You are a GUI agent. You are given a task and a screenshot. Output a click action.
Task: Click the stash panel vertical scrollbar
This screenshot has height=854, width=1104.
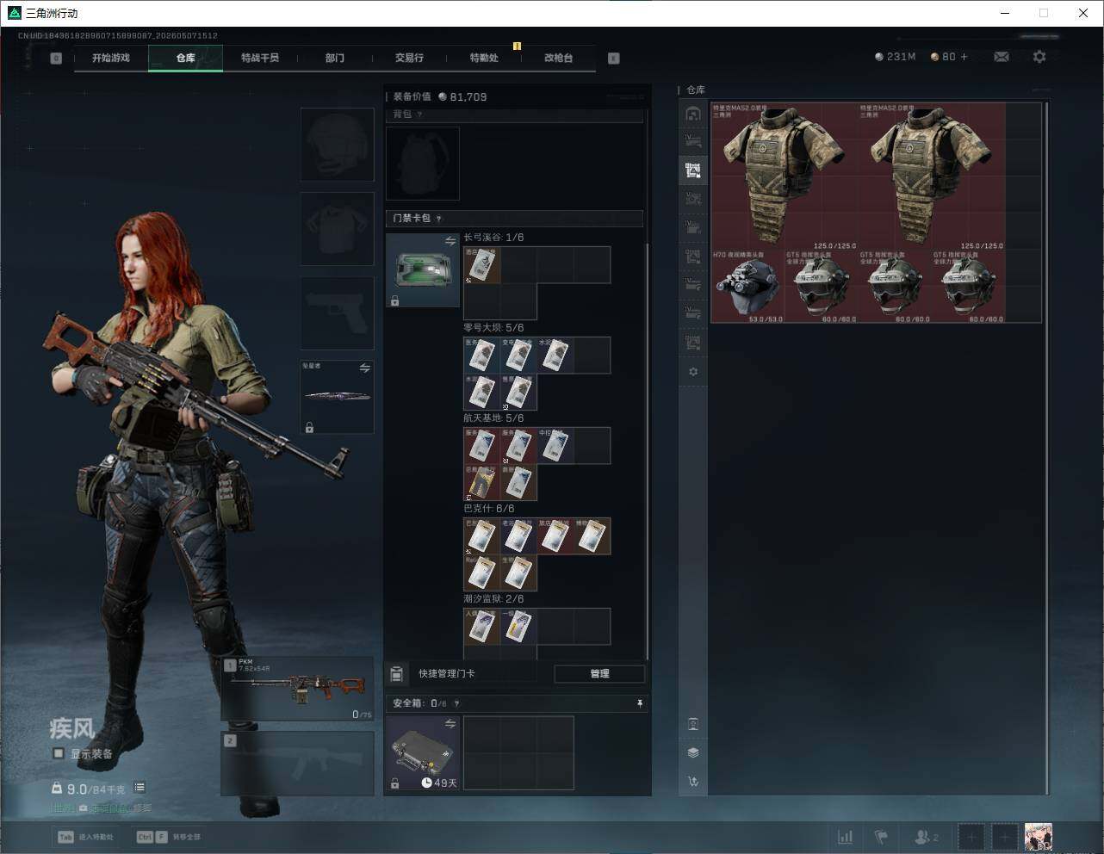[x=1046, y=448]
